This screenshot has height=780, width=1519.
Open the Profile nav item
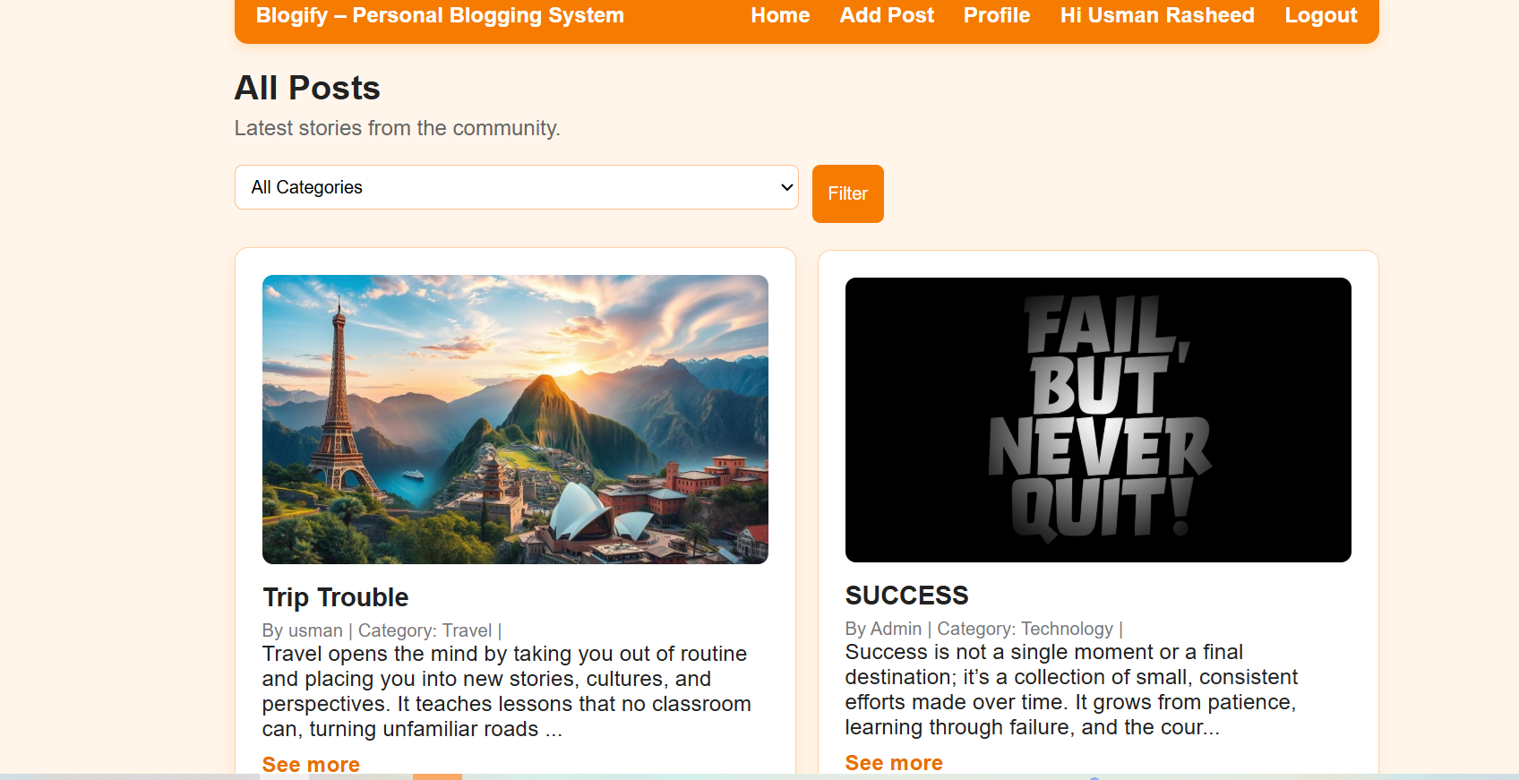point(997,15)
